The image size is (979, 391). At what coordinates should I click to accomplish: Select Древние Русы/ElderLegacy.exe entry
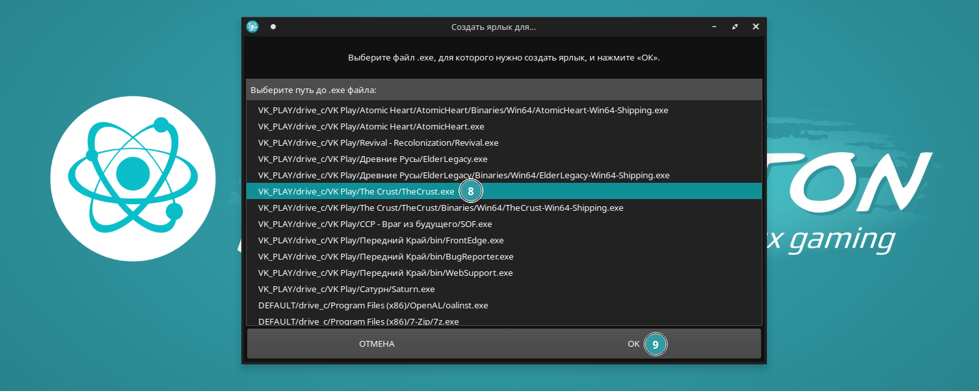504,159
